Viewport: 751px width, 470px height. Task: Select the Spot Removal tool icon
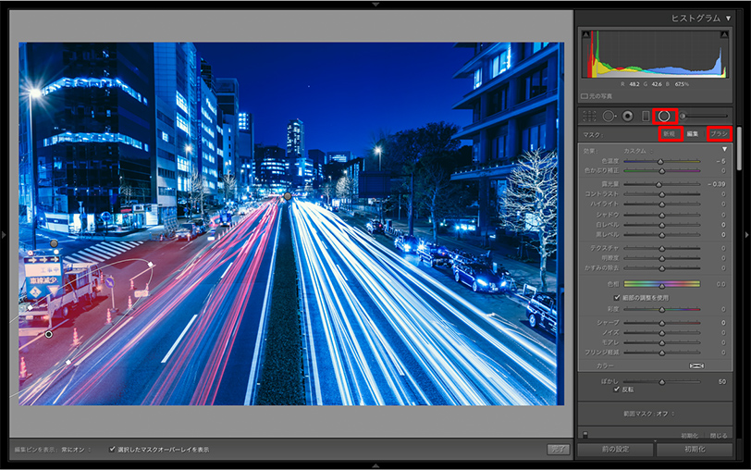[609, 116]
